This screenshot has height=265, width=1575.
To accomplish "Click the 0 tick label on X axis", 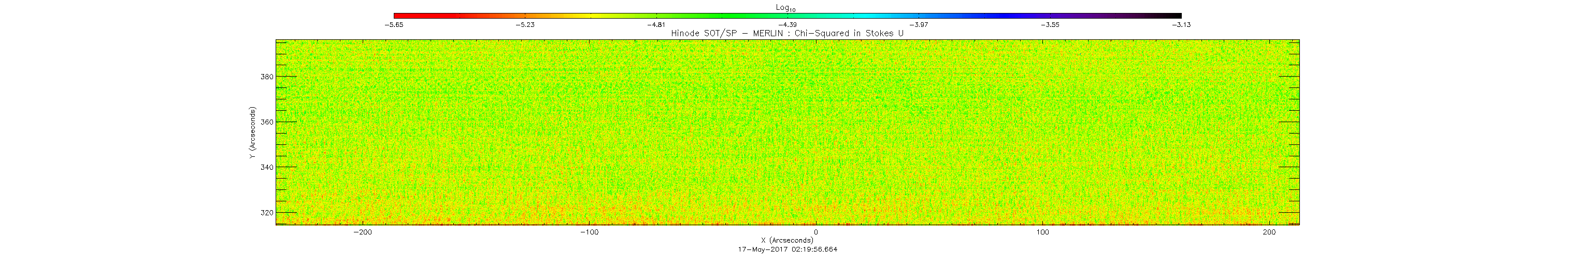I will tap(816, 232).
